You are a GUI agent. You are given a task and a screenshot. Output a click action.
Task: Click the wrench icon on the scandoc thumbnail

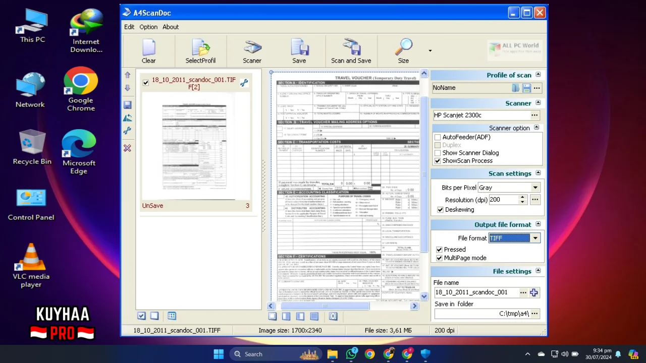(244, 83)
